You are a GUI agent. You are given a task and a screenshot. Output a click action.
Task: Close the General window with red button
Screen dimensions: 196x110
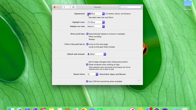point(55,7)
